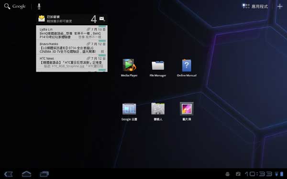Open the HTC News email
This screenshot has width=287, height=179.
tap(72, 62)
